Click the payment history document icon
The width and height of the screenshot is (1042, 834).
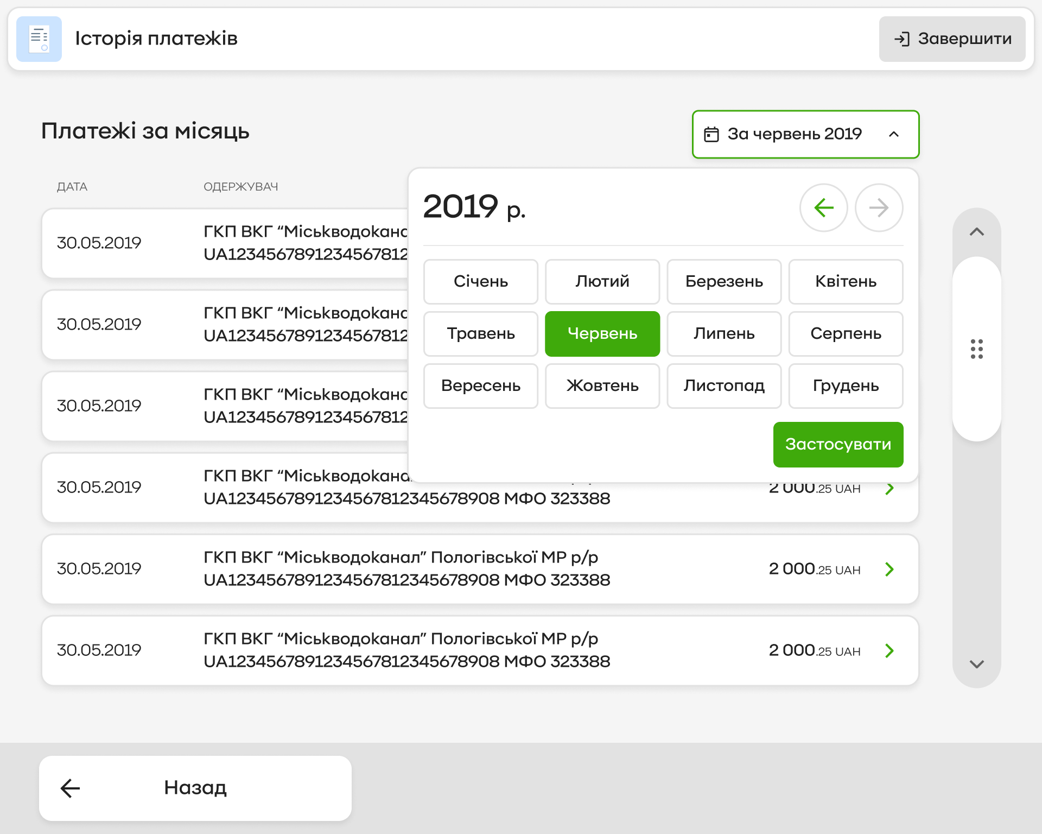(39, 39)
